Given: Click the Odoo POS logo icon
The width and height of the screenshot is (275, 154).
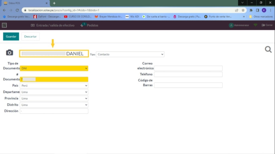Looking at the screenshot, I should pos(4,25).
